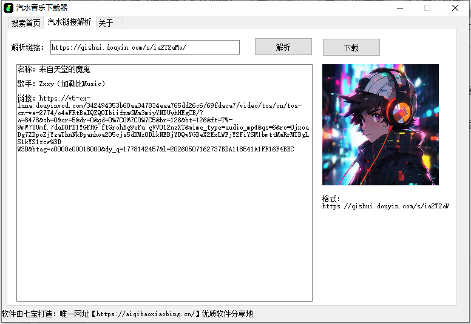This screenshot has width=471, height=324.
Task: Click the 格式 URL text under cover image
Action: (x=385, y=206)
